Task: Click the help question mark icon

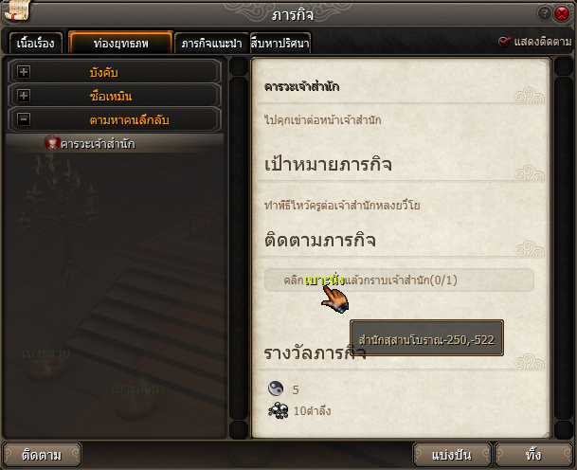Action: pyautogui.click(x=544, y=13)
